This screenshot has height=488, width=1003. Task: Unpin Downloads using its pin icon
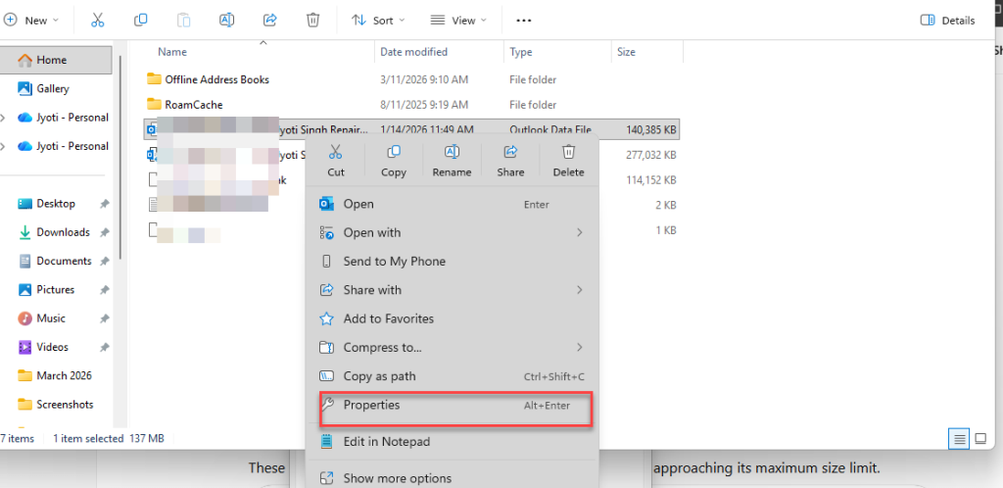pyautogui.click(x=104, y=233)
